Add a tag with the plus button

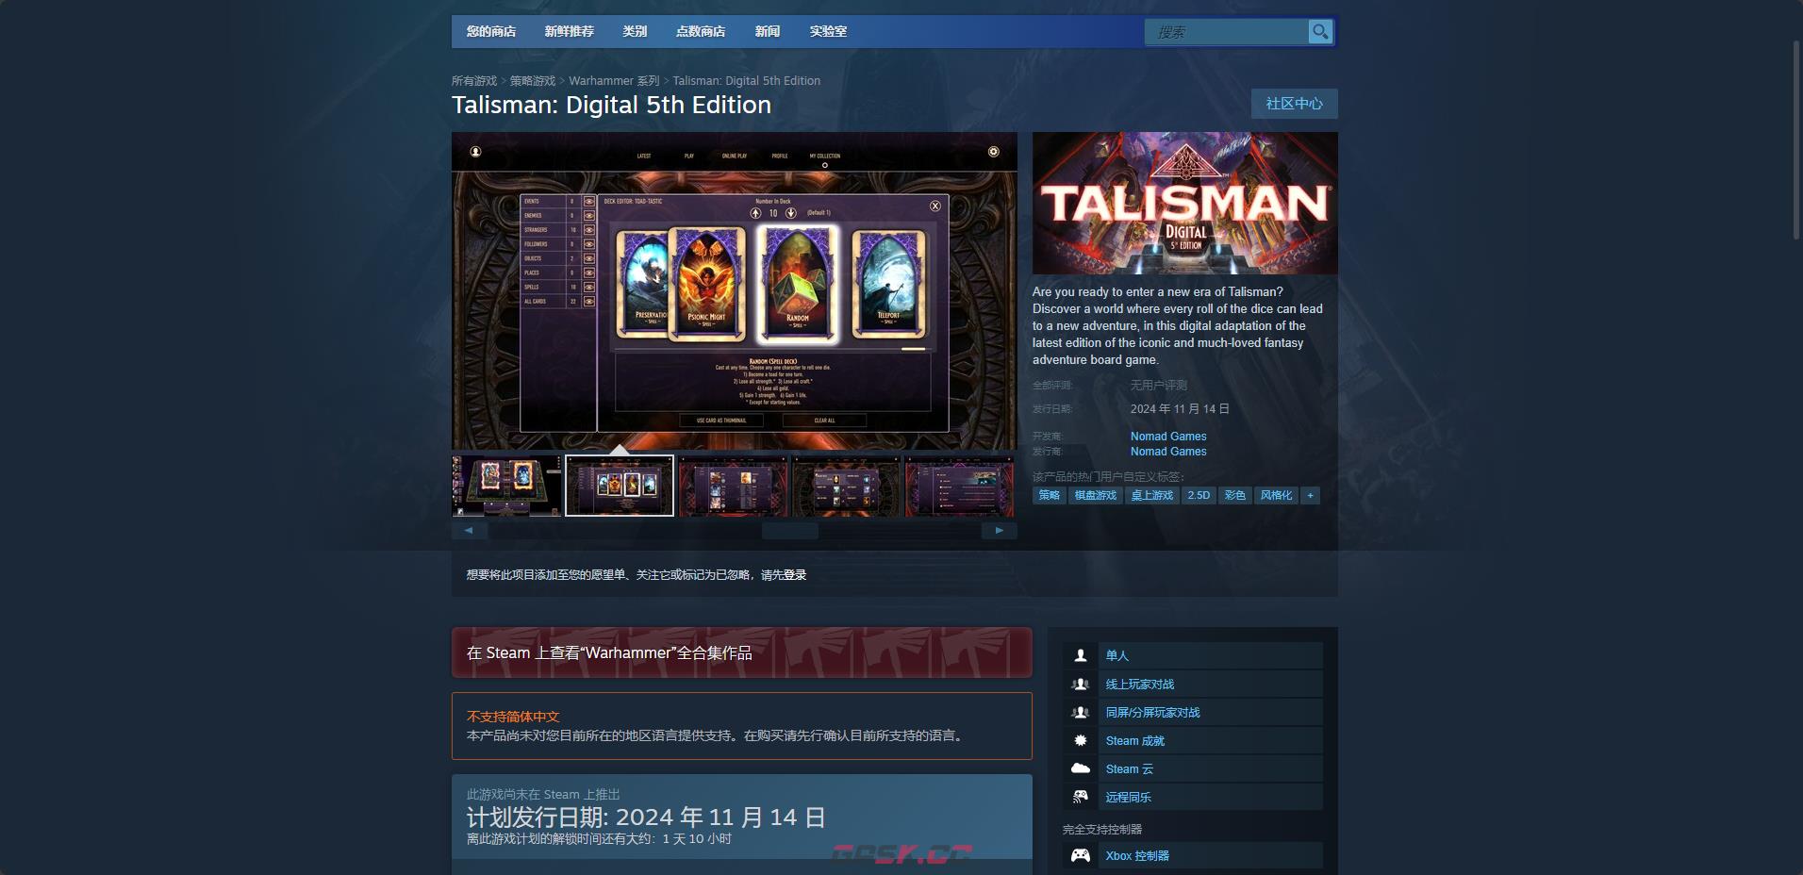point(1310,495)
